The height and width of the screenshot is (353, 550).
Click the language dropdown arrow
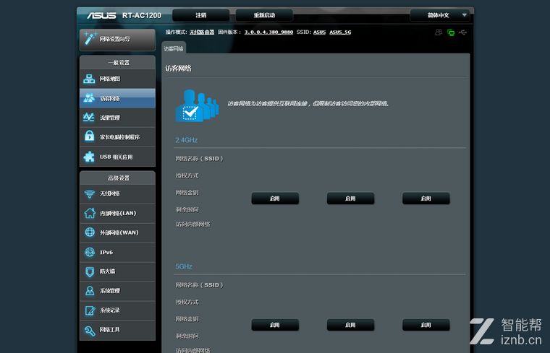point(465,15)
